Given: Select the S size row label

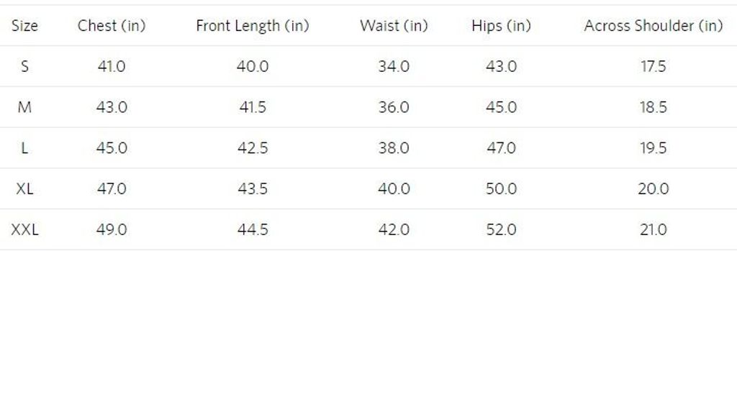Looking at the screenshot, I should coord(24,67).
